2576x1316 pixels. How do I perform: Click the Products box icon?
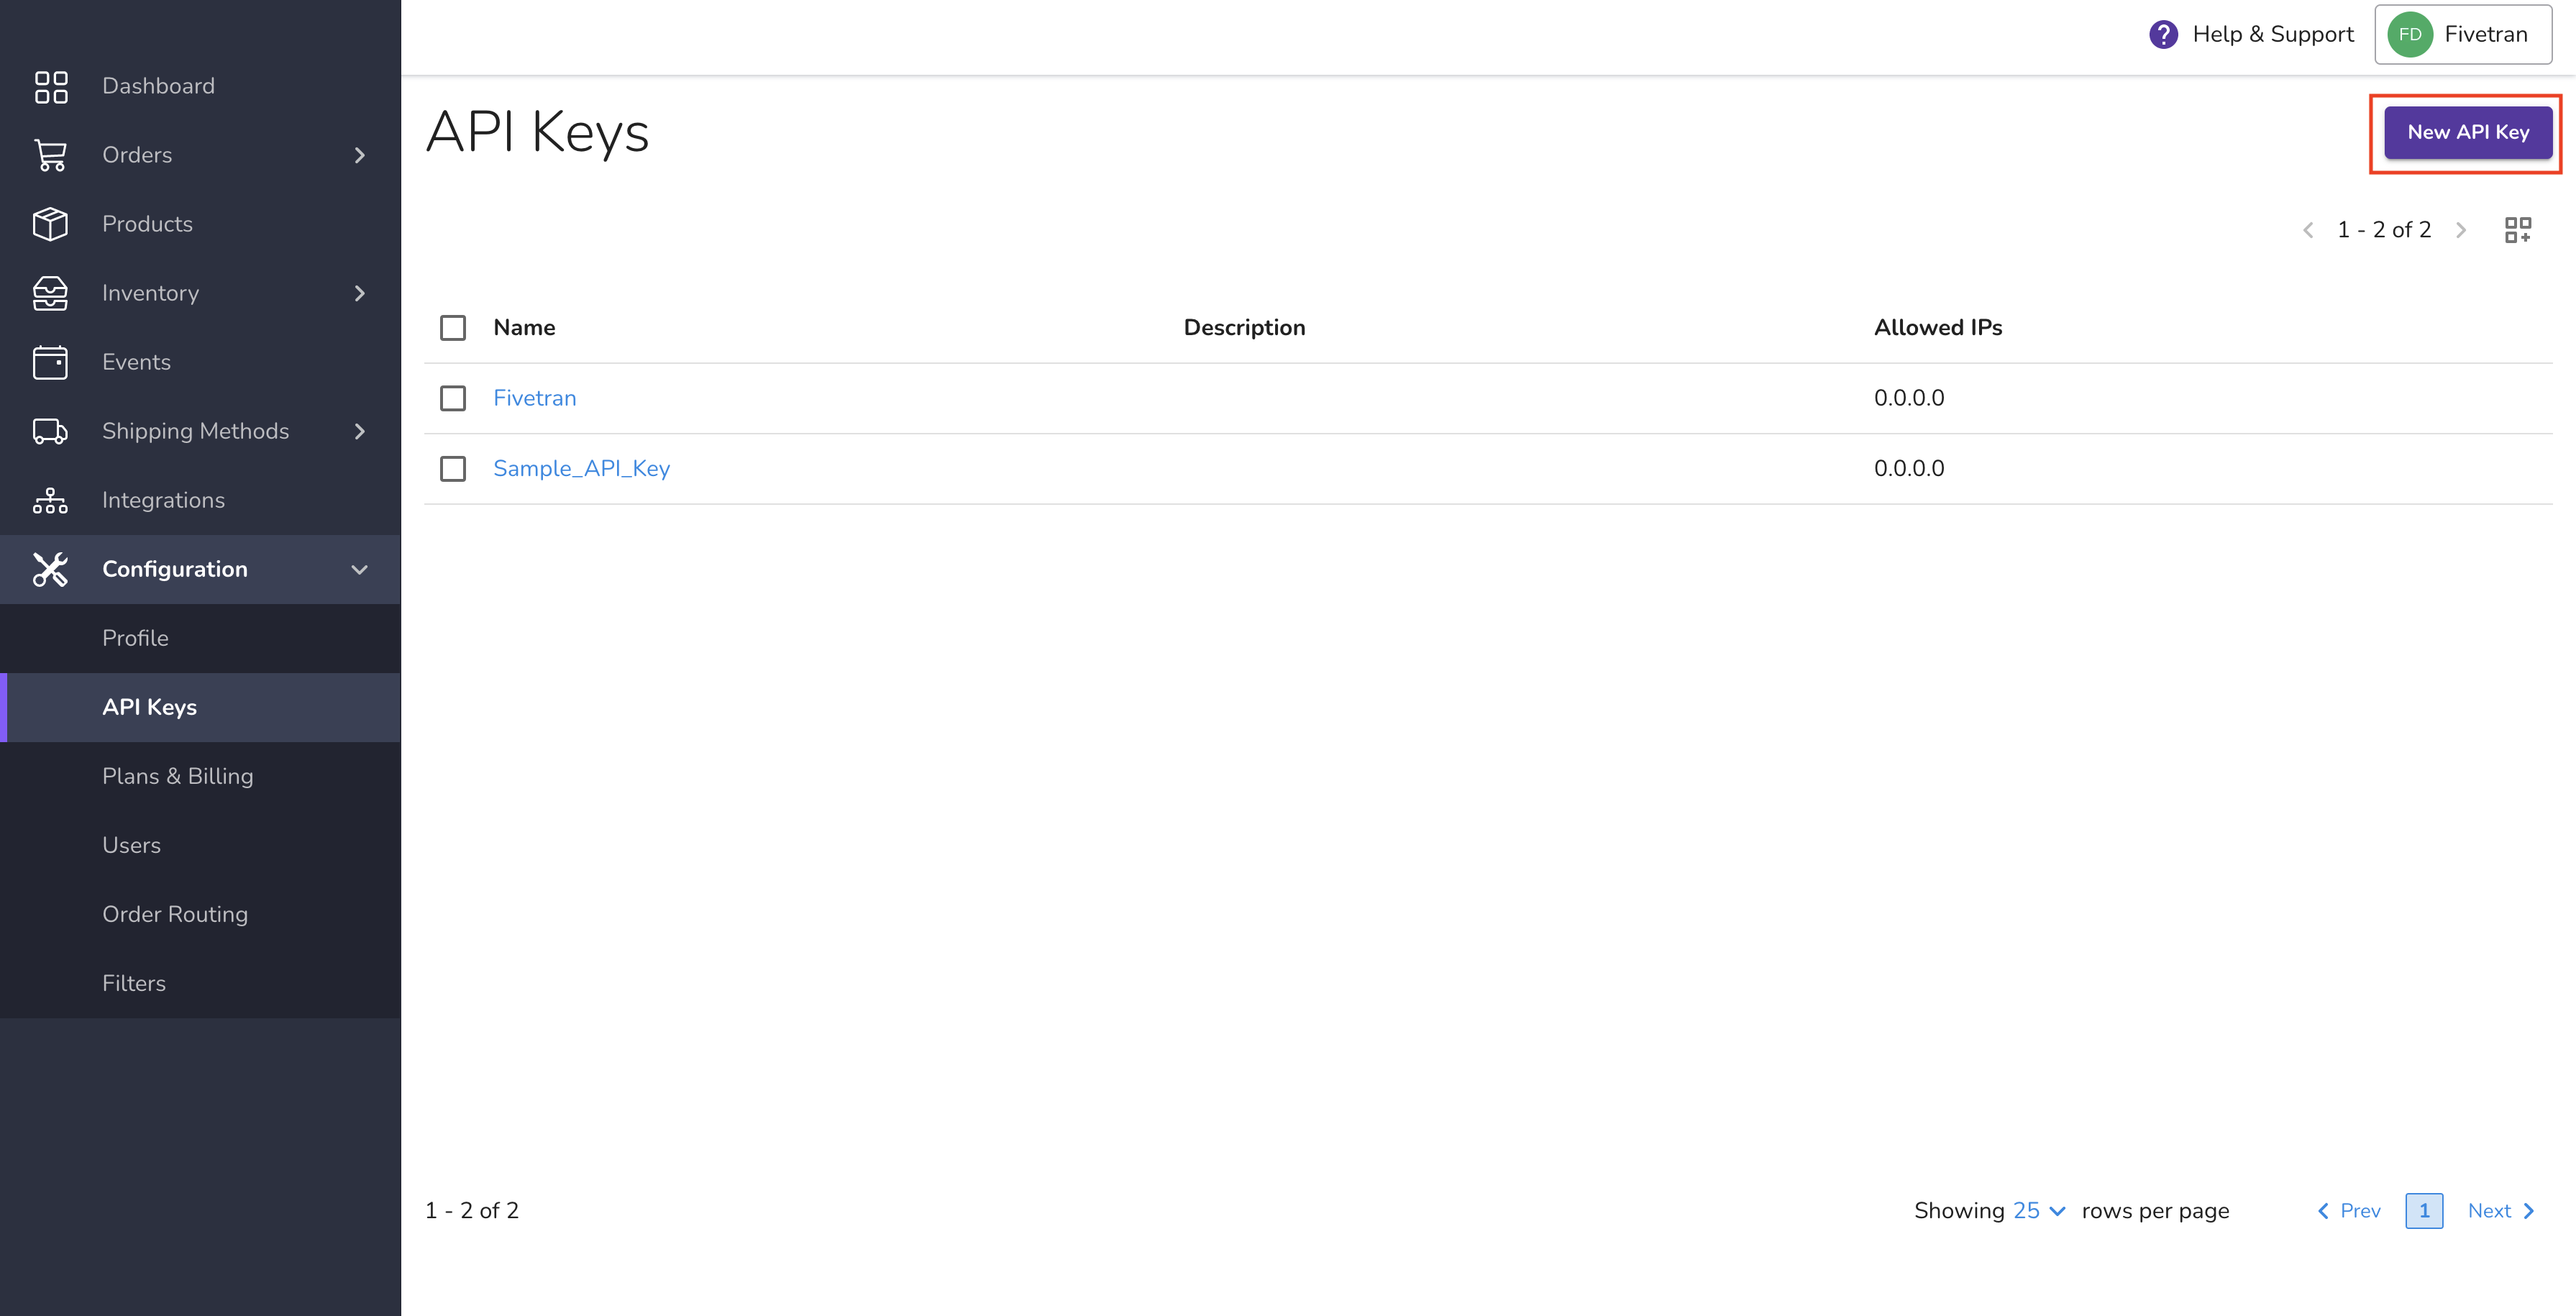(x=51, y=224)
